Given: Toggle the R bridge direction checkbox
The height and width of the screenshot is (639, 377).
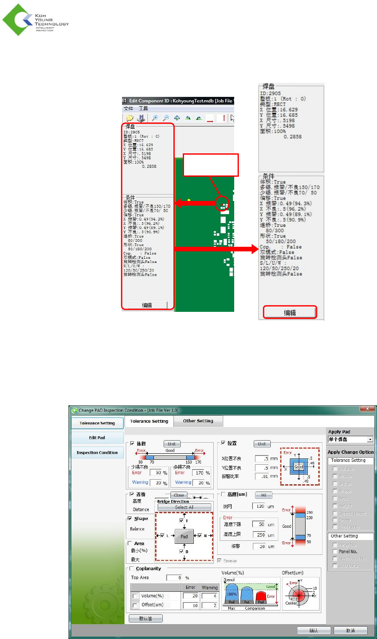Looking at the screenshot, I should pos(200,536).
